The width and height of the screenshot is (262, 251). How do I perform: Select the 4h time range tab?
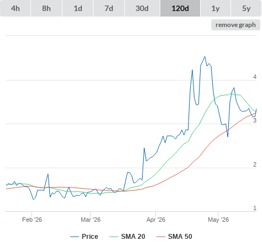pyautogui.click(x=15, y=8)
